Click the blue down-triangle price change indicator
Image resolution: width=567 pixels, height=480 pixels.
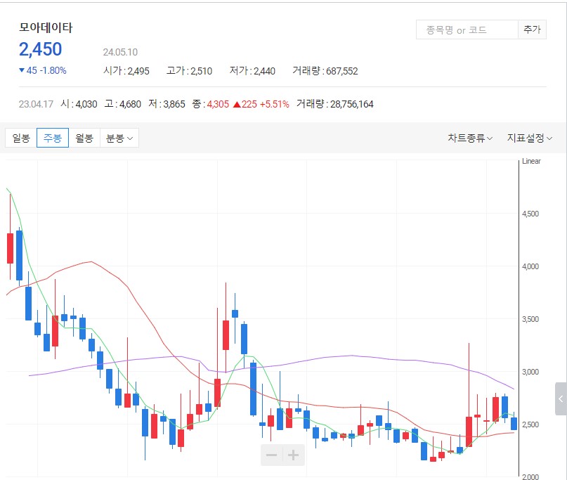click(22, 70)
